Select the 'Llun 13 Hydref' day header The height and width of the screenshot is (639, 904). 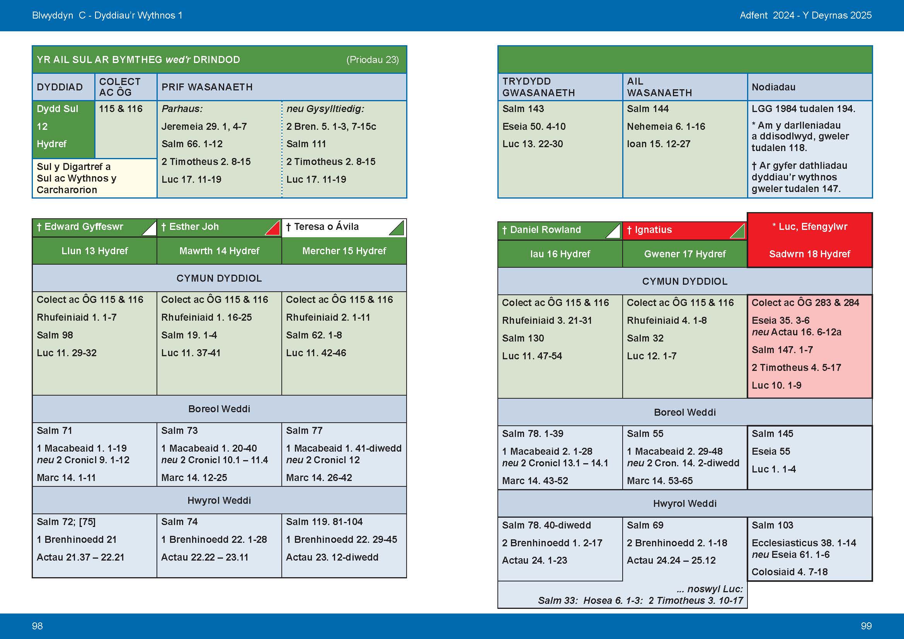[94, 251]
